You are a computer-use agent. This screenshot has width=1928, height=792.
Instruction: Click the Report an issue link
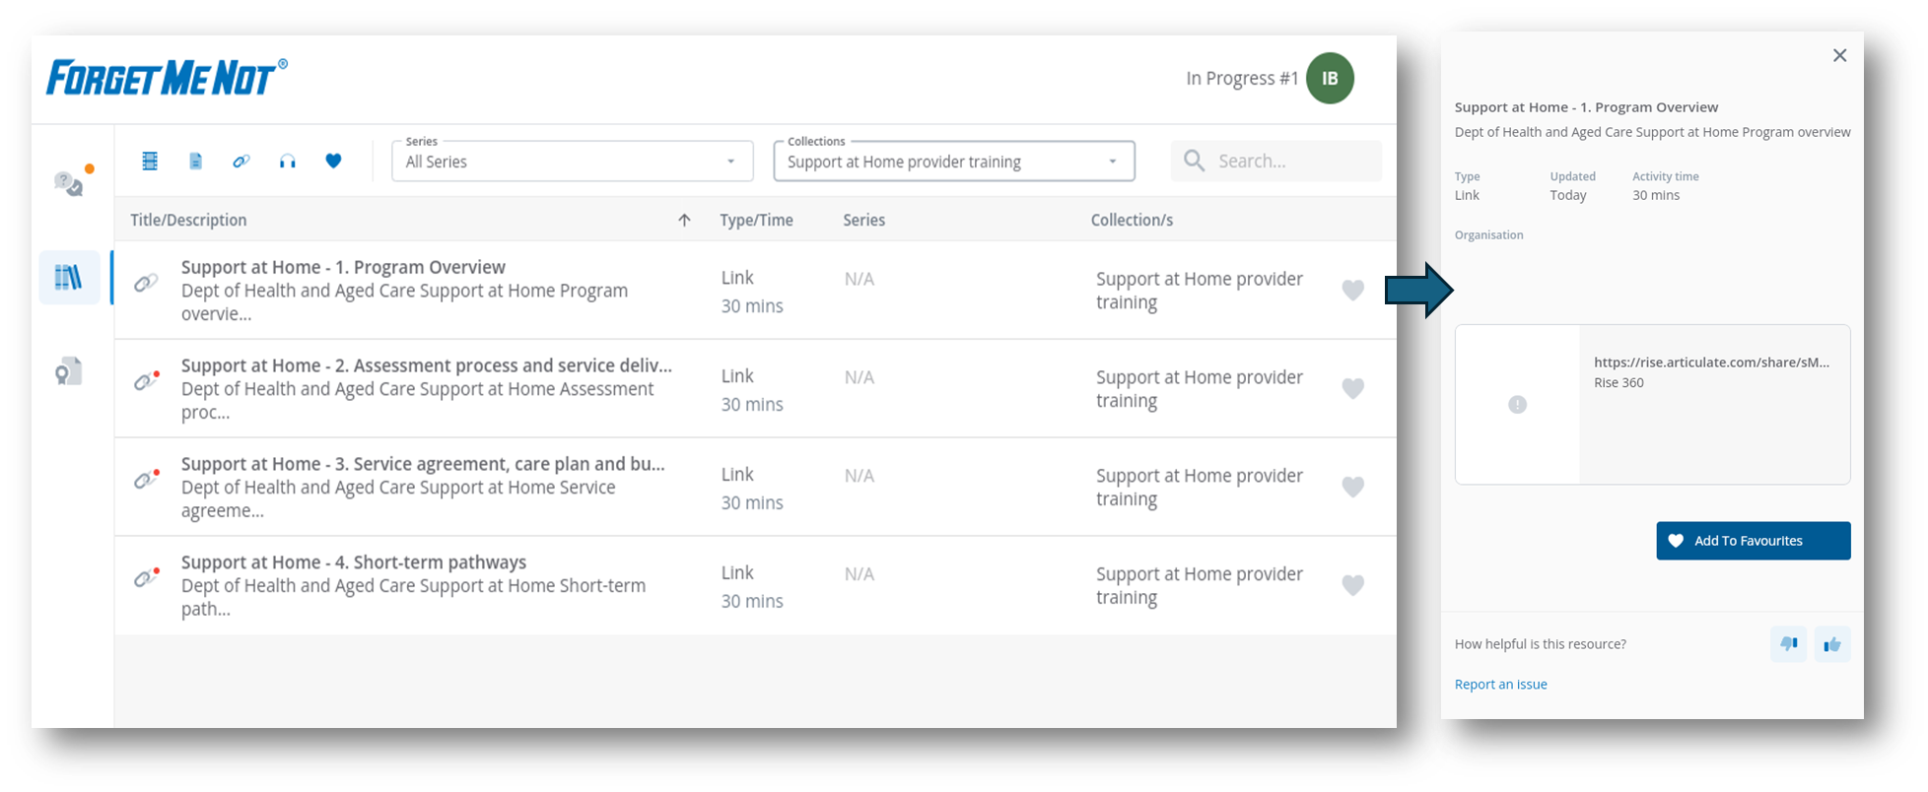pos(1500,685)
